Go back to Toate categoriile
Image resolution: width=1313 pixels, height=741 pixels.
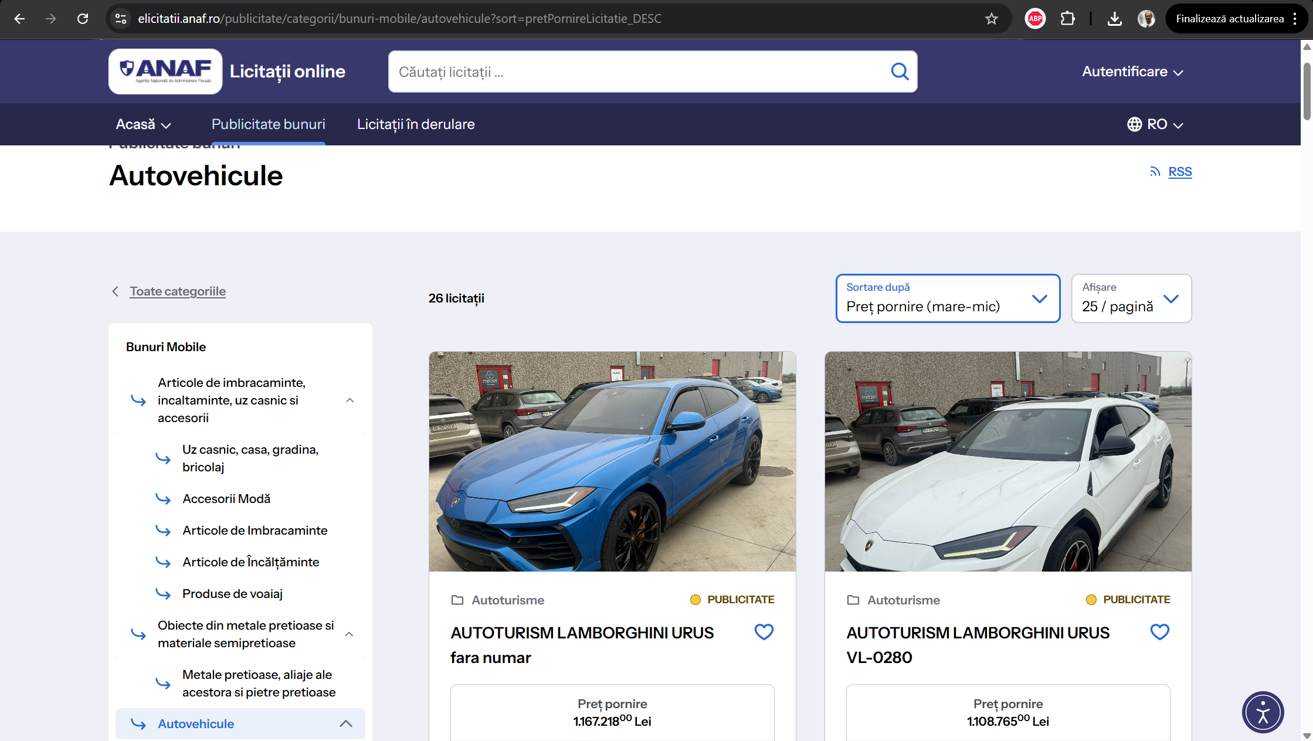[x=177, y=291]
